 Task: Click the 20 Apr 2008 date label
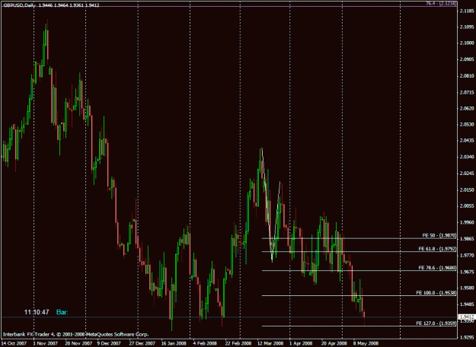tap(334, 343)
